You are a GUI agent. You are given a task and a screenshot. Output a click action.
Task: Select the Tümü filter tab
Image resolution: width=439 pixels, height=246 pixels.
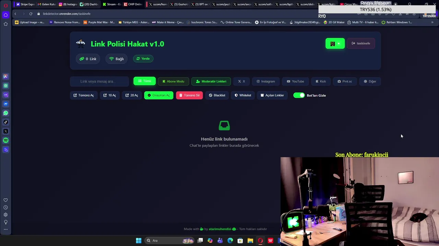click(144, 81)
